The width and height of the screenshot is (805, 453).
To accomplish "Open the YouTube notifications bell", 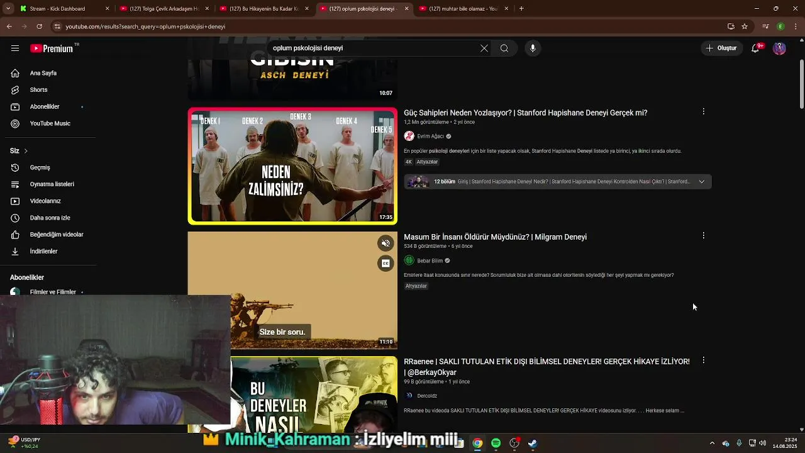I will [756, 48].
